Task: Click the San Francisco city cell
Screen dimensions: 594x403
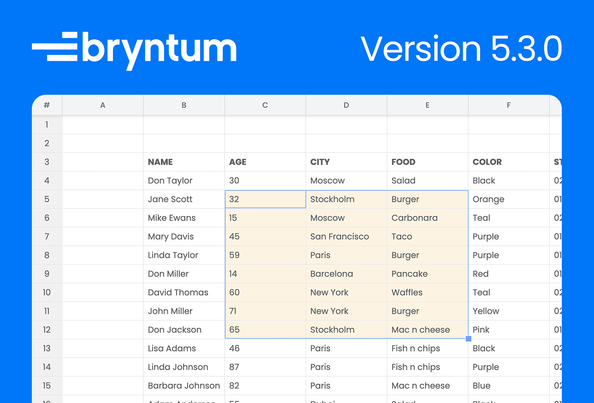Action: [x=346, y=236]
